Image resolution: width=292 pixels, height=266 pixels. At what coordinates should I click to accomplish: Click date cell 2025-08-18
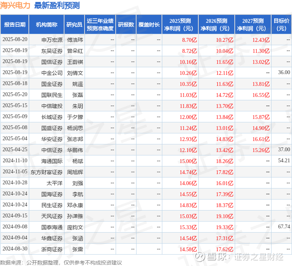point(15,84)
